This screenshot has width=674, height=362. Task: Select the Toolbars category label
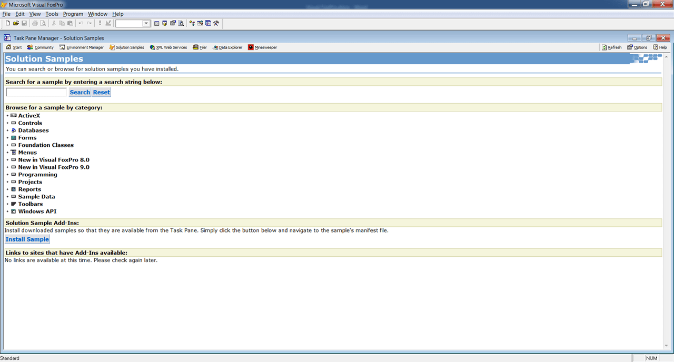[x=31, y=204]
